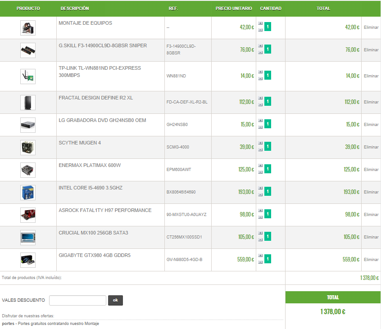Open TP-LINK wifi card thumbnail

[28, 77]
